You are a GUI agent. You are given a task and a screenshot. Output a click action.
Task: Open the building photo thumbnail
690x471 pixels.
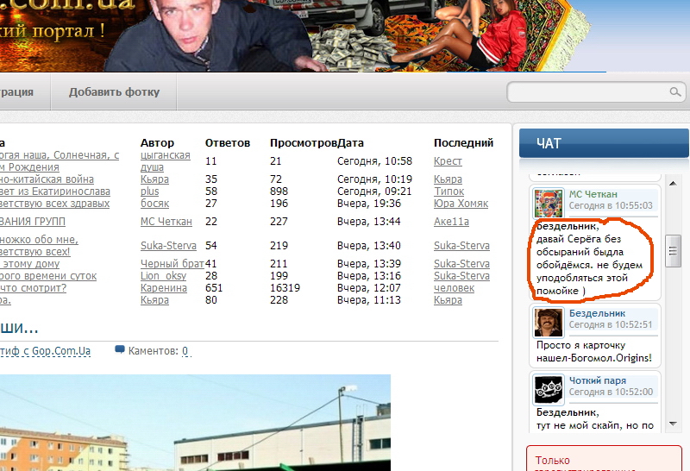pyautogui.click(x=196, y=423)
